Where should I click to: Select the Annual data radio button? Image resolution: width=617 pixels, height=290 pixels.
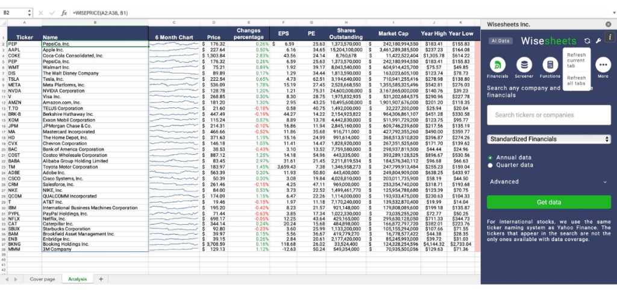[x=490, y=157]
